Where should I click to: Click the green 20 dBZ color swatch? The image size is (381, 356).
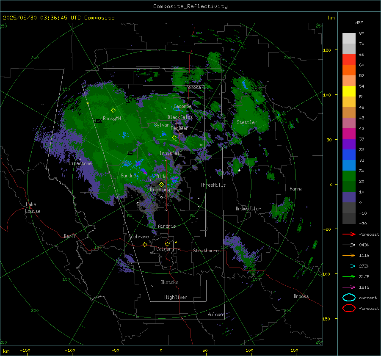[349, 176]
